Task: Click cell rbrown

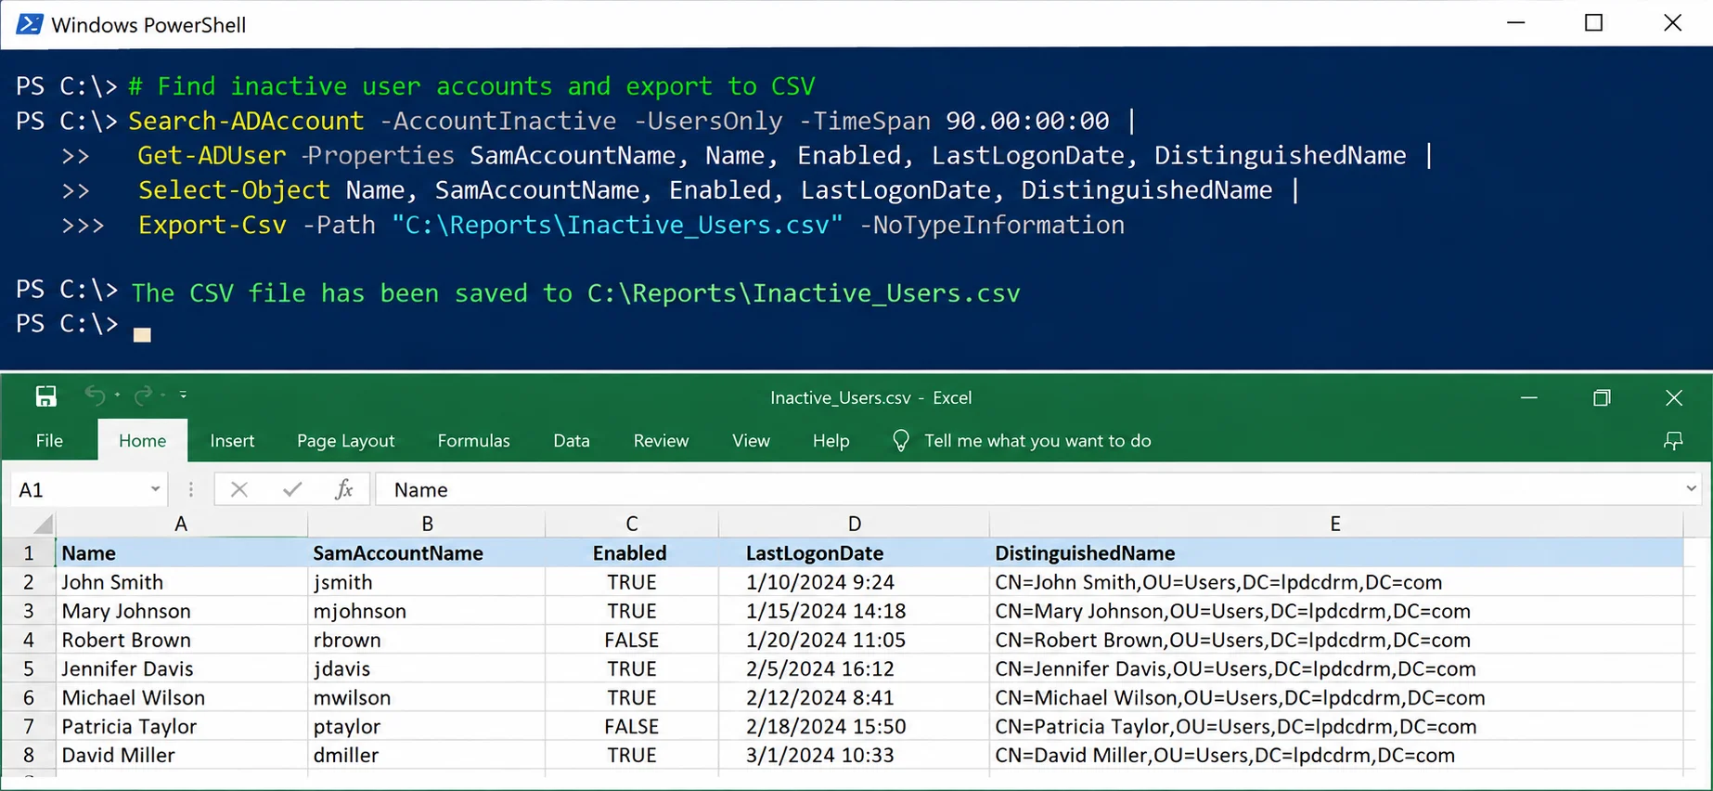Action: point(427,640)
